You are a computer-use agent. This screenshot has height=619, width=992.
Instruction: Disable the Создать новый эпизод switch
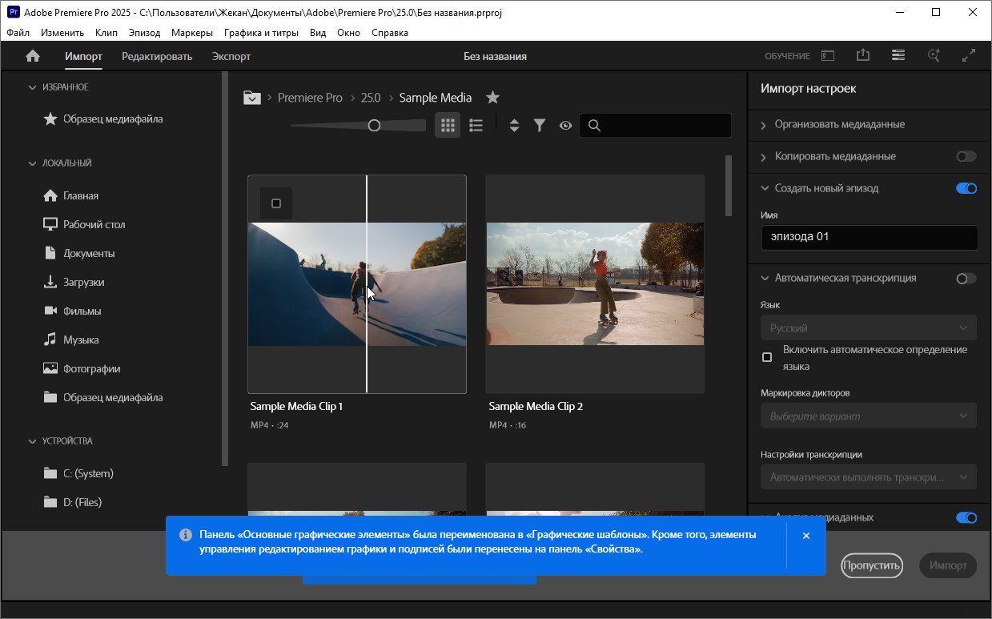tap(966, 188)
